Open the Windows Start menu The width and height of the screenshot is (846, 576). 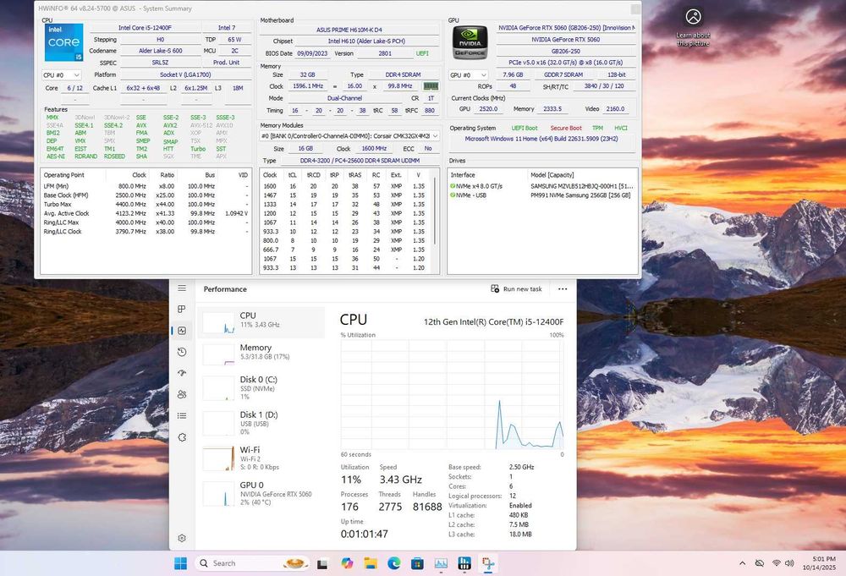[181, 563]
